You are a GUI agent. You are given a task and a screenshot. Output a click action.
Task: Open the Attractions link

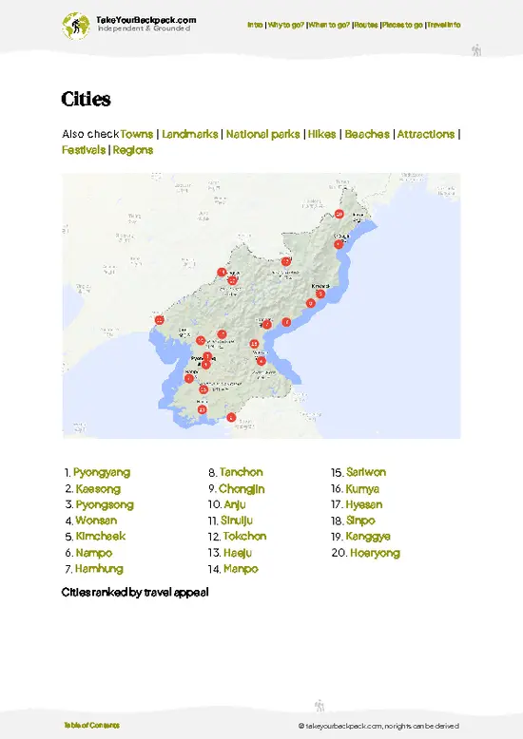(x=426, y=134)
